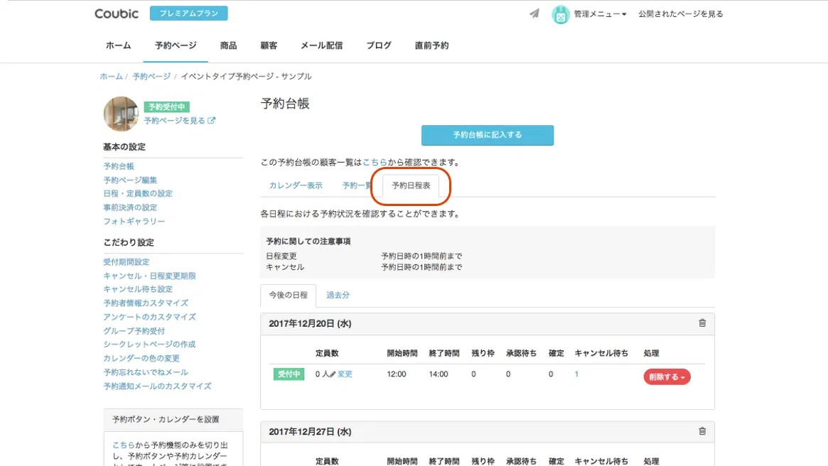This screenshot has width=828, height=466.
Task: Click the user avatar icon in header
Action: [560, 14]
